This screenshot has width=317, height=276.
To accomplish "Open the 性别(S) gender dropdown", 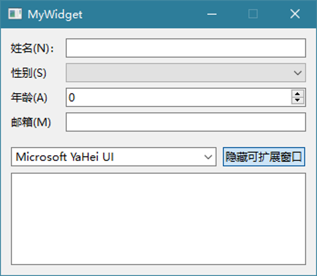I will point(186,73).
